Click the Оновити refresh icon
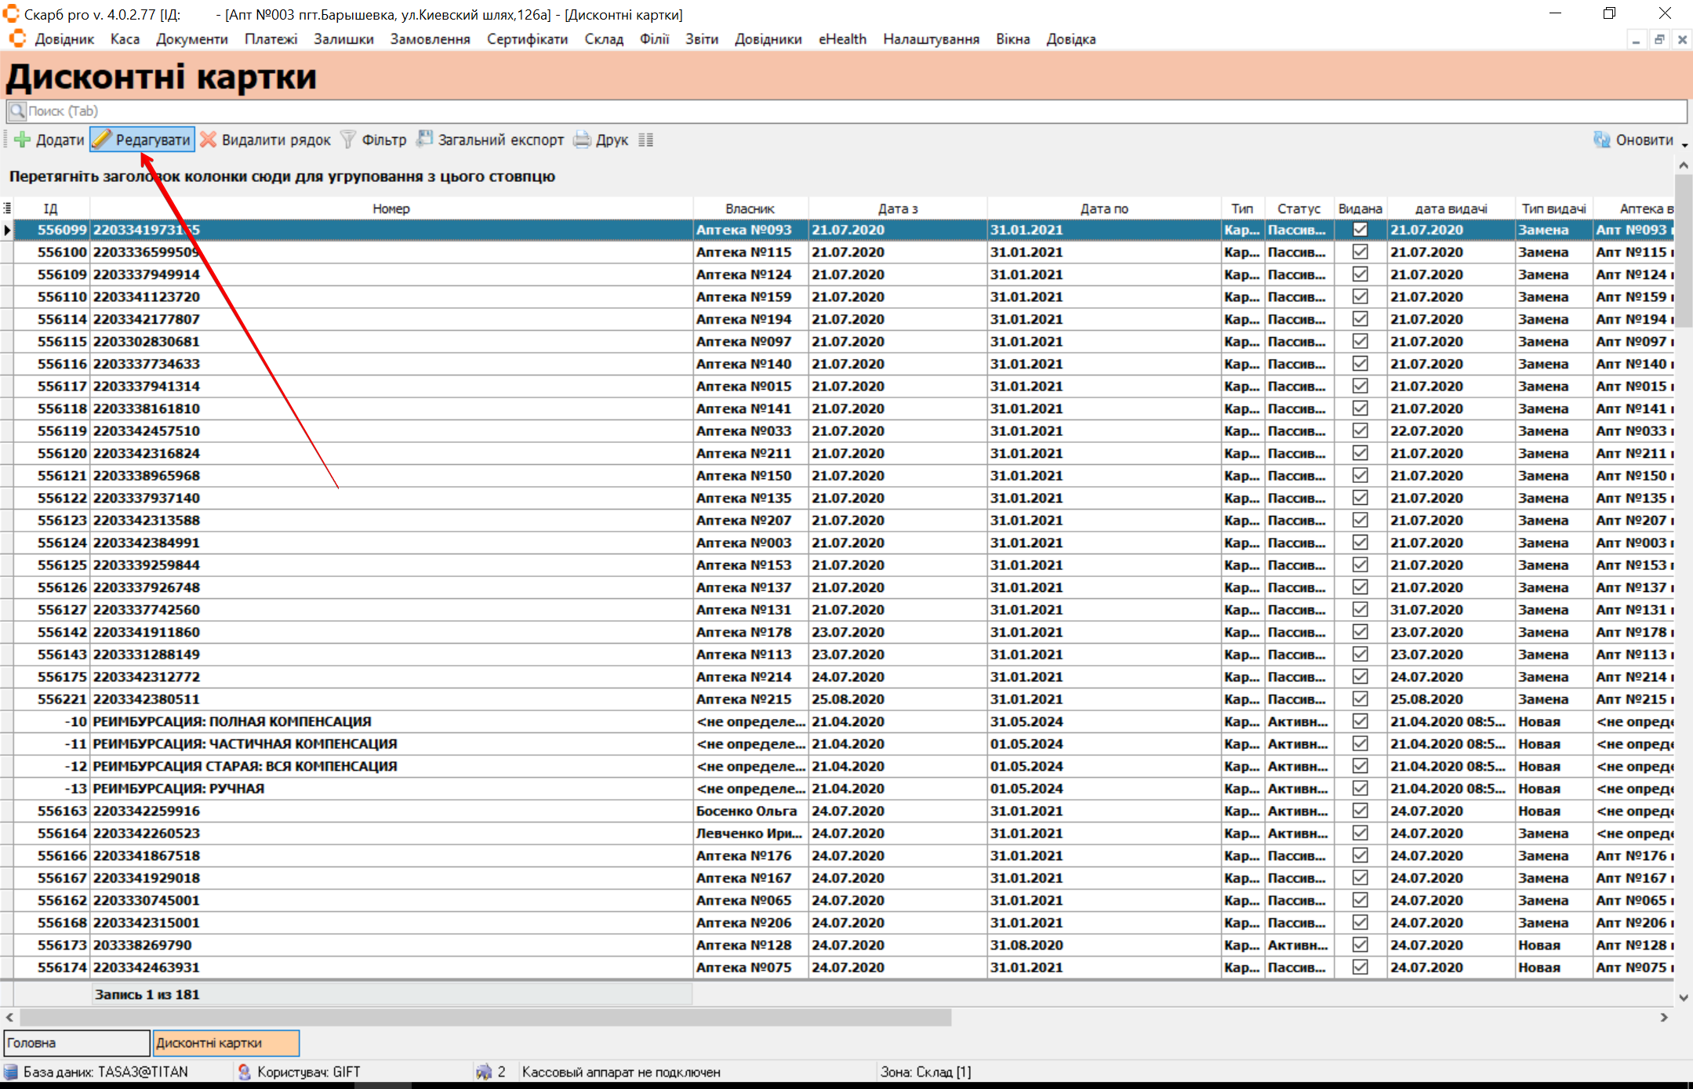Viewport: 1693px width, 1089px height. pos(1602,140)
